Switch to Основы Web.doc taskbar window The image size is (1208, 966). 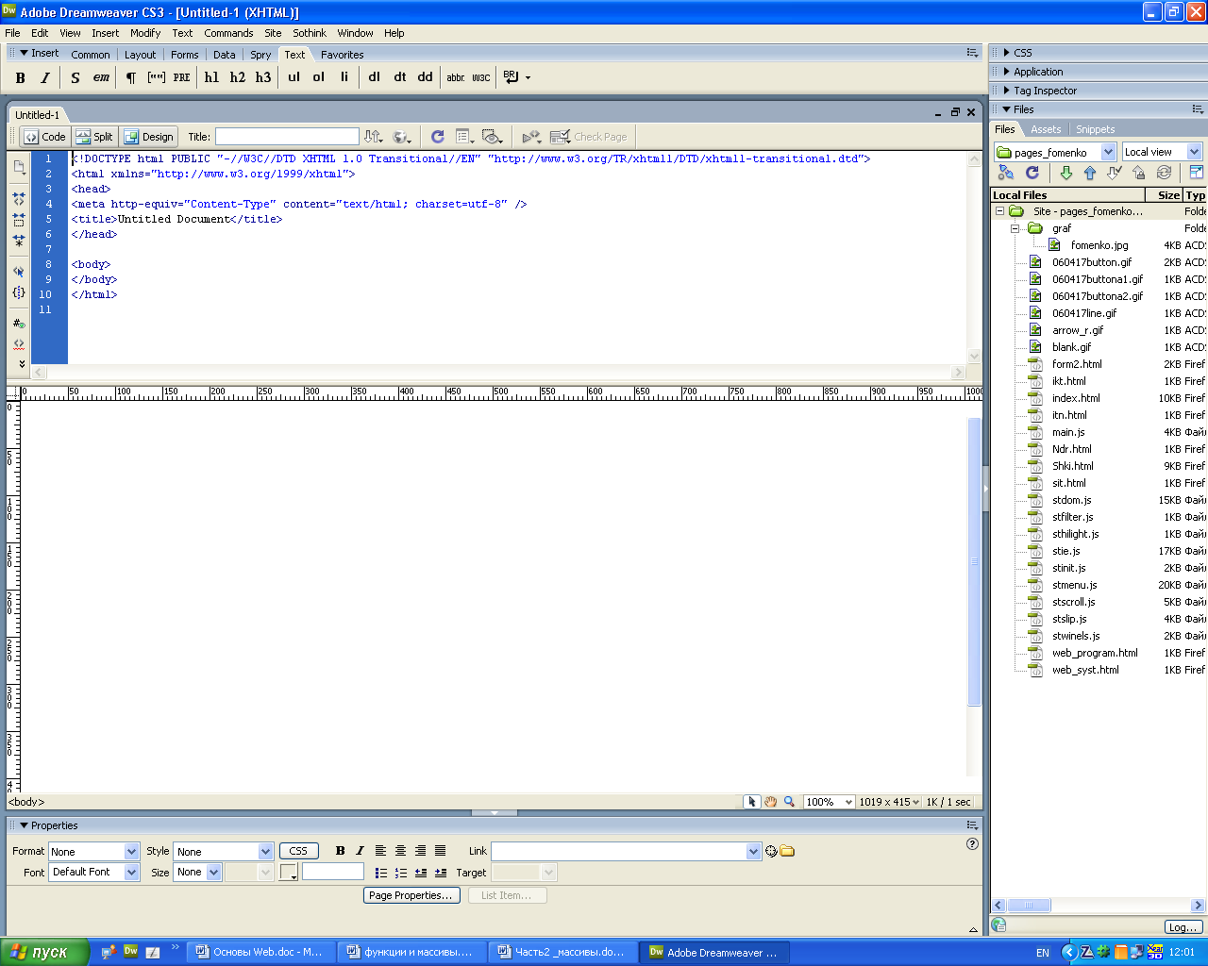click(x=260, y=952)
